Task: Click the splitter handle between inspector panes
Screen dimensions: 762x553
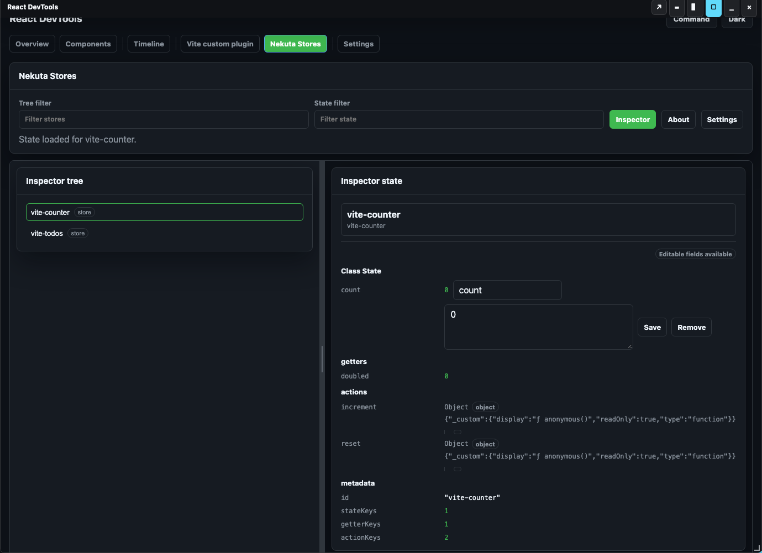Action: pyautogui.click(x=322, y=359)
